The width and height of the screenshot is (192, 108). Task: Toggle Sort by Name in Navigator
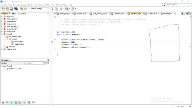pyautogui.click(x=29, y=102)
